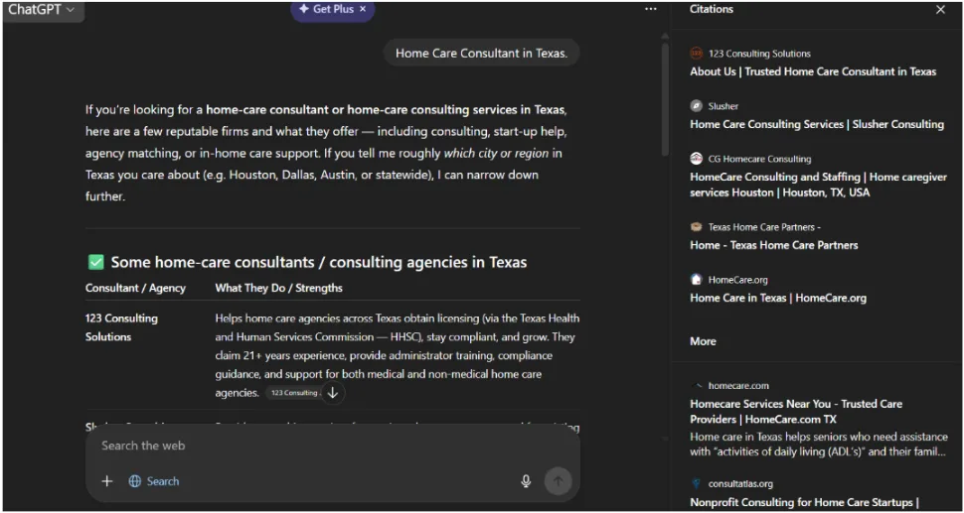
Task: Open Slusher Consulting home care services link
Action: (817, 124)
